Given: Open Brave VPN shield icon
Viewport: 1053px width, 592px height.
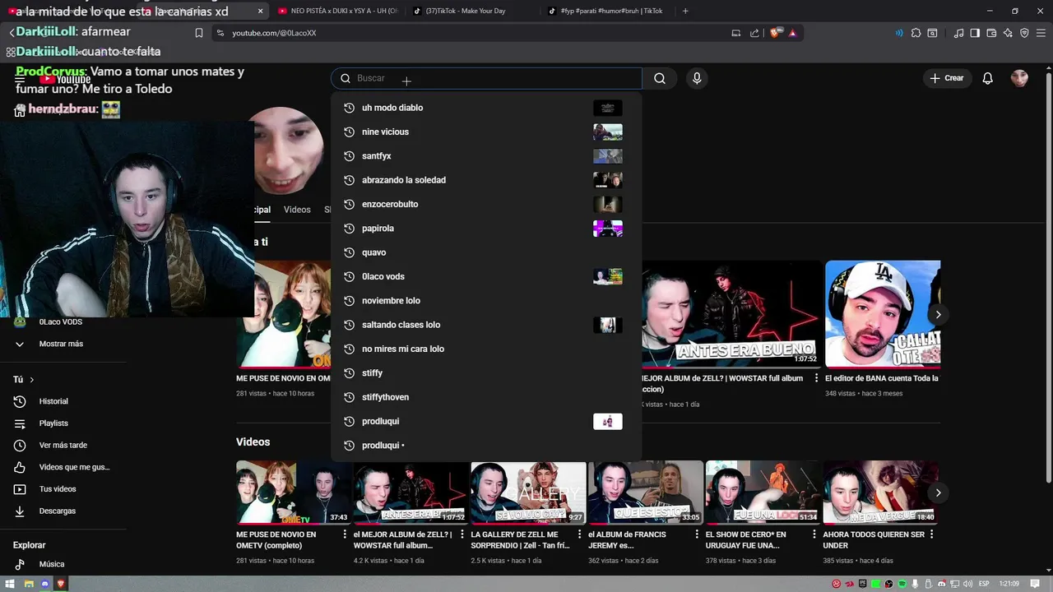Looking at the screenshot, I should (x=1024, y=33).
